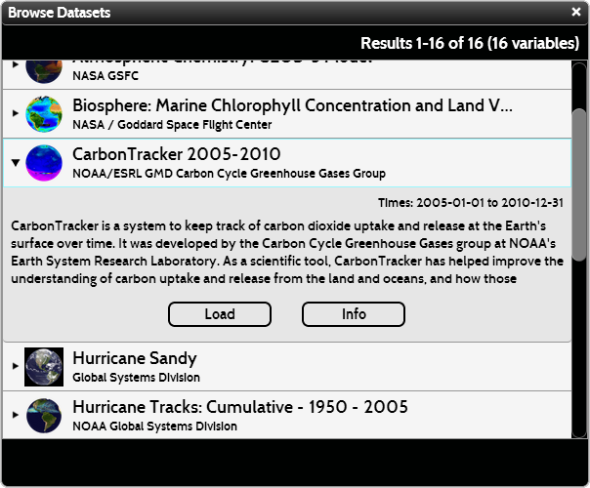This screenshot has width=590, height=488.
Task: Click the CarbonTracker blue globe thumbnail
Action: pyautogui.click(x=44, y=163)
